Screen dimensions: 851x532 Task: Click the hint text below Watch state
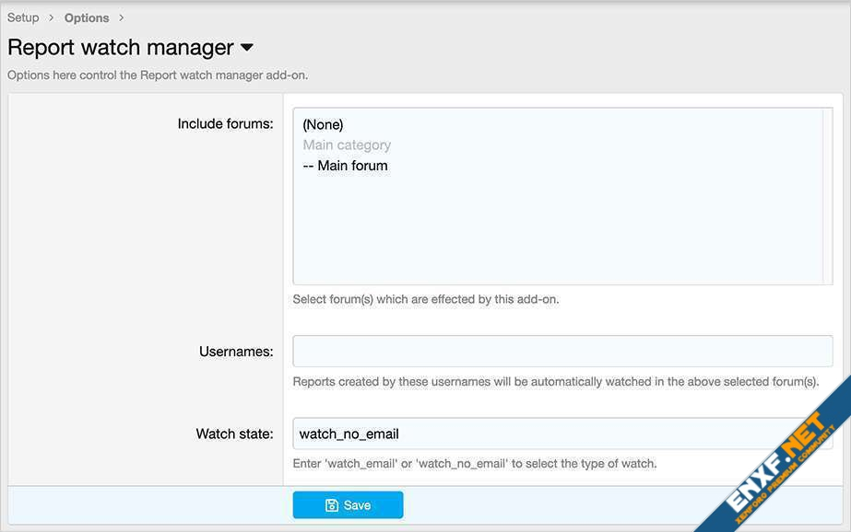(474, 464)
